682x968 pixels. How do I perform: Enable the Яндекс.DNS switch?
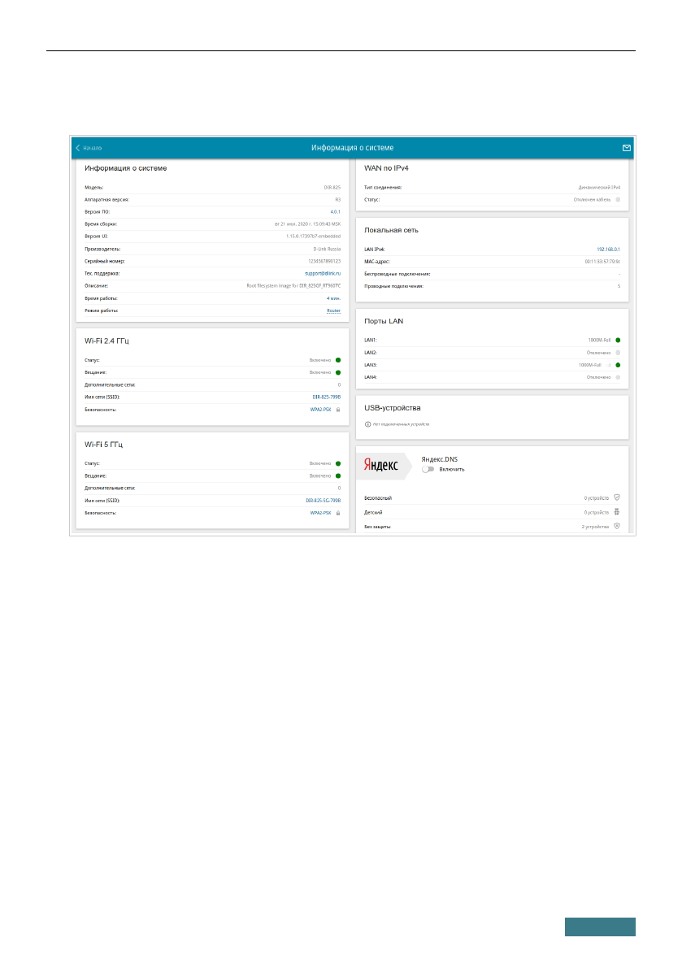click(x=428, y=470)
